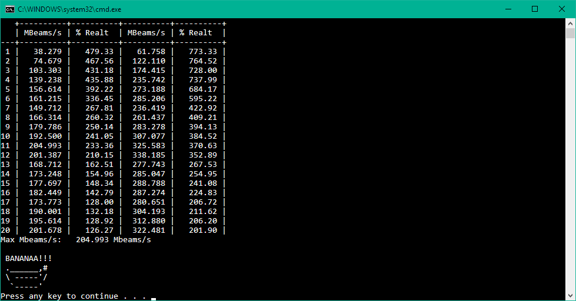
Task: Click the value 168.712
Action: [45, 165]
